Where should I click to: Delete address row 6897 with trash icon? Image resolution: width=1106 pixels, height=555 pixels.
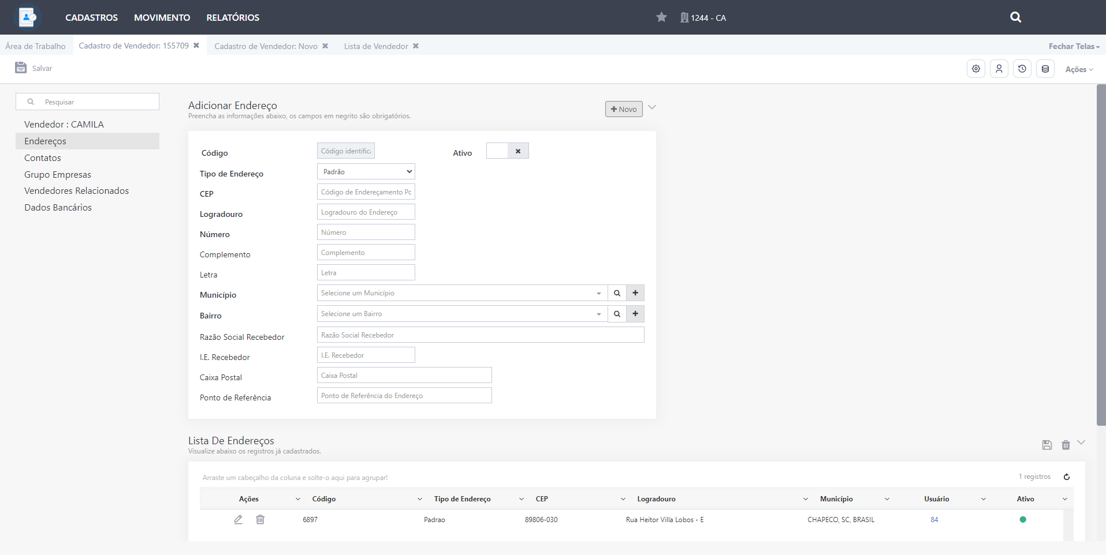(260, 519)
